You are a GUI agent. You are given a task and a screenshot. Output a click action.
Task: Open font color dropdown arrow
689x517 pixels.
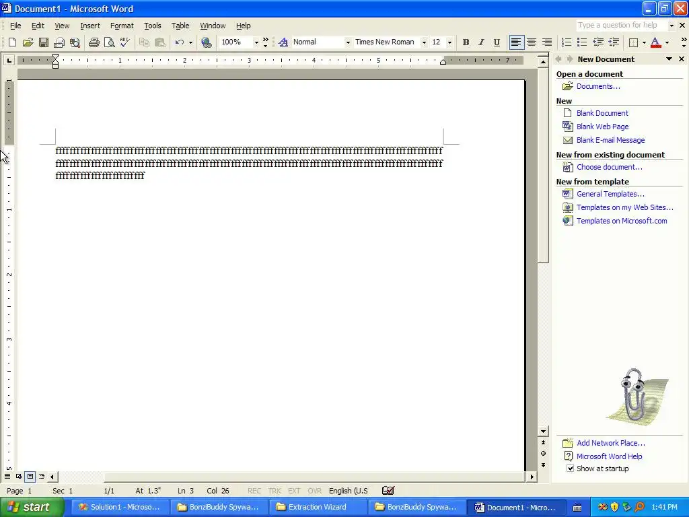click(x=667, y=42)
